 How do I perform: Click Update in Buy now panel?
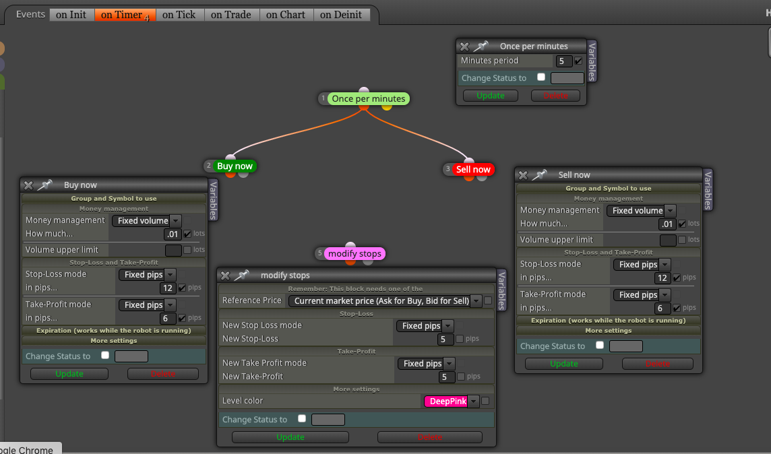click(69, 374)
